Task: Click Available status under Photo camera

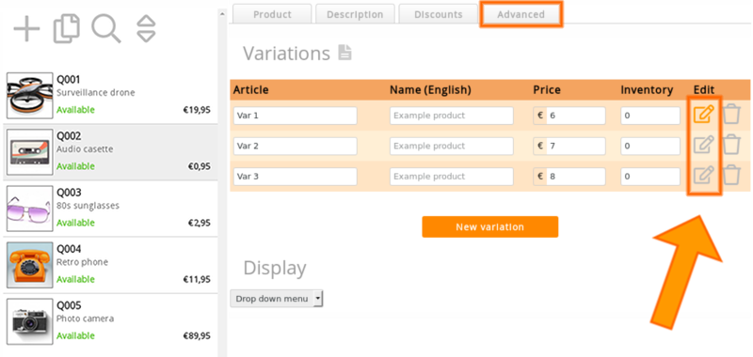Action: pyautogui.click(x=75, y=336)
